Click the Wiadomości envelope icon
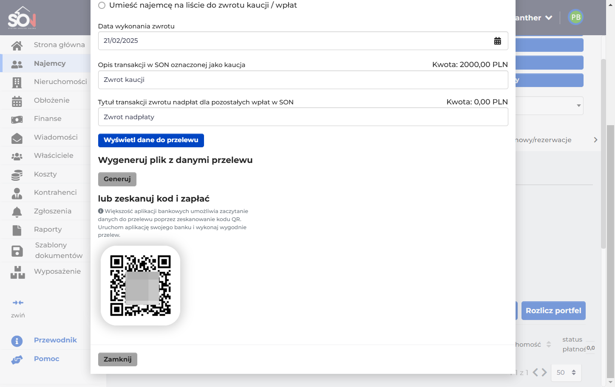Screen dimensions: 615x387 [17, 137]
